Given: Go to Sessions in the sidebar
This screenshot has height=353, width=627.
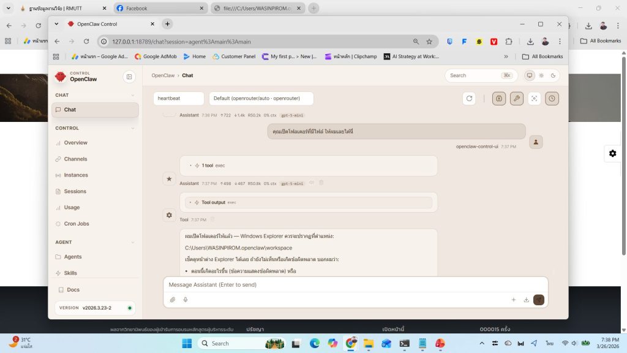Looking at the screenshot, I should pos(75,191).
